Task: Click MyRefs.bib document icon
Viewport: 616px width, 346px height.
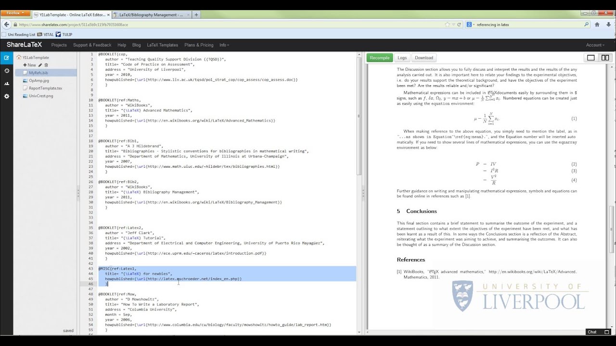Action: (25, 73)
